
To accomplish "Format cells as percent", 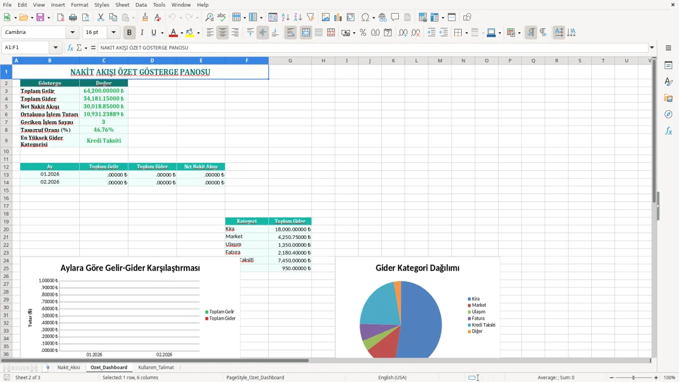I will pyautogui.click(x=363, y=33).
